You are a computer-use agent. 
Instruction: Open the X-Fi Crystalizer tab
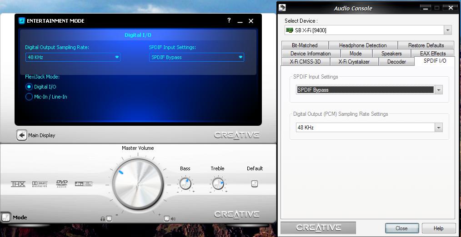354,62
